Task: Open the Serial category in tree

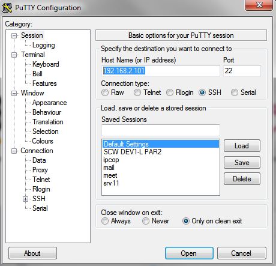Action: 40,208
